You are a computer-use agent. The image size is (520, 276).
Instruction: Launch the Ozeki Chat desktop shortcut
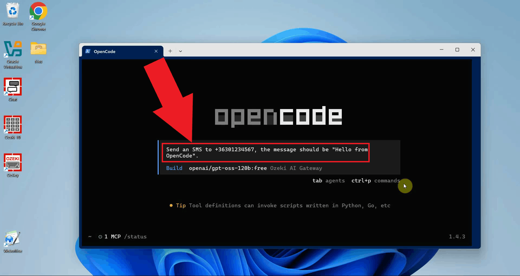(13, 90)
